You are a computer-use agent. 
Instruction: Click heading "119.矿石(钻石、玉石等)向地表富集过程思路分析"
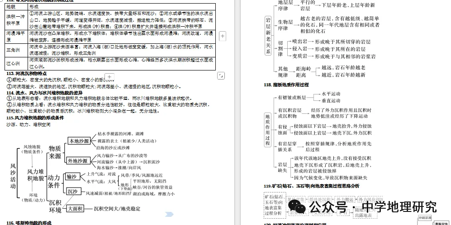point(312,186)
